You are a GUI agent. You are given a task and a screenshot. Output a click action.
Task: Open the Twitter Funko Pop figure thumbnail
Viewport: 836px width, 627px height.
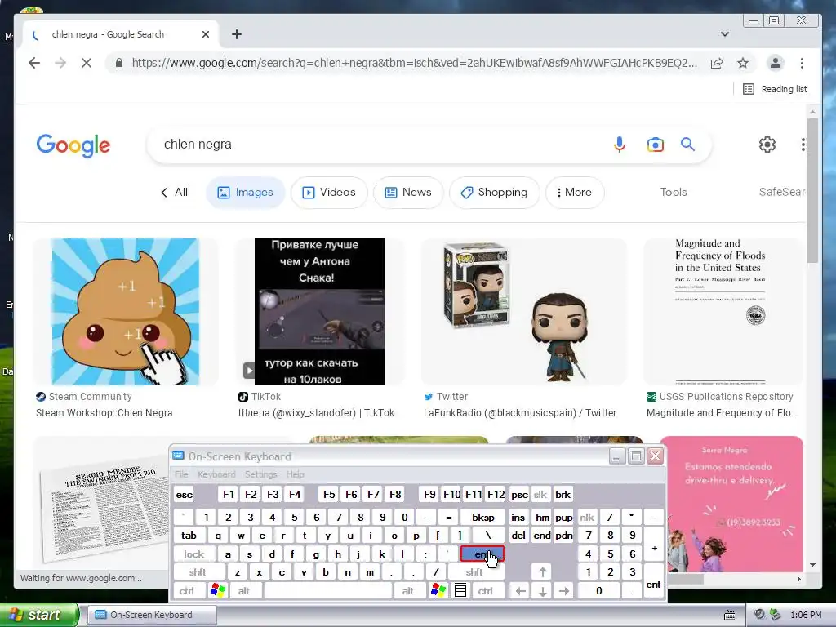(x=523, y=312)
